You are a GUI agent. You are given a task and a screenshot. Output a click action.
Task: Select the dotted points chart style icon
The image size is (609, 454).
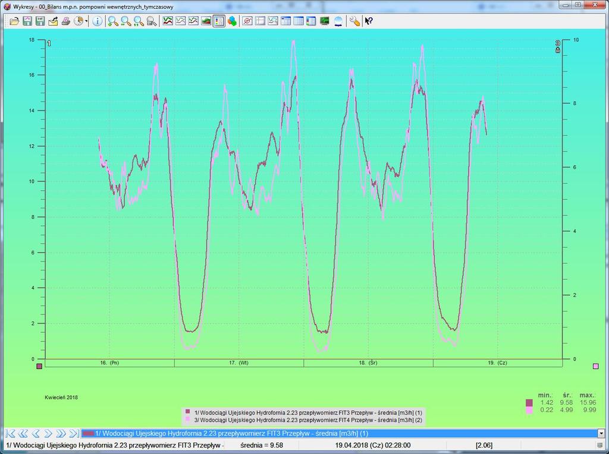click(x=193, y=21)
